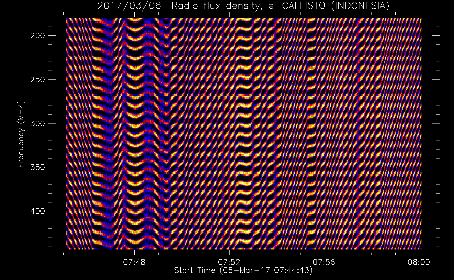Click the 250 frequency tick label
Viewport: 454px width, 280px height.
click(x=37, y=80)
